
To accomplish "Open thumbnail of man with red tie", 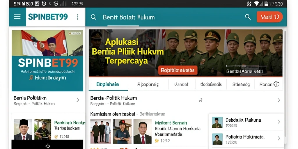I will tap(143, 131).
